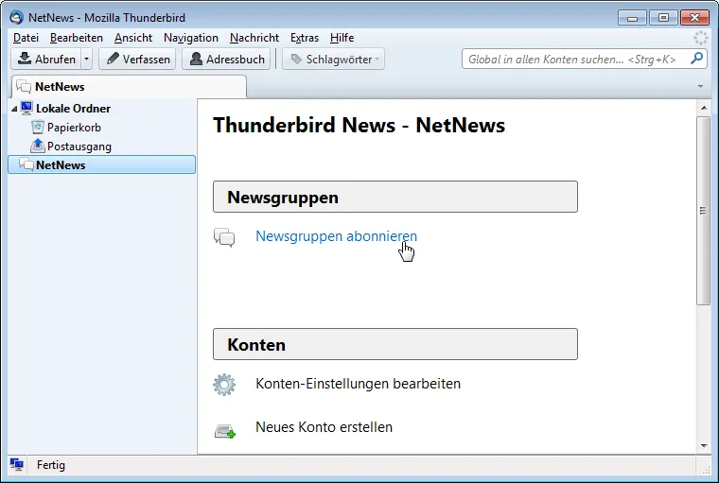This screenshot has height=483, width=719.
Task: Click the activity throbber icon
Action: coord(701,38)
